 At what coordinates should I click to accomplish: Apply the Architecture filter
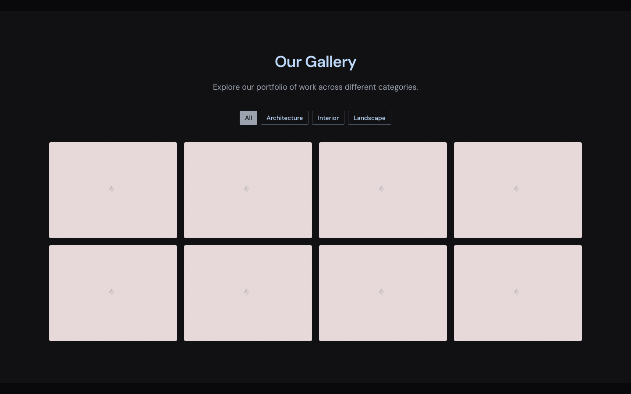pos(284,118)
